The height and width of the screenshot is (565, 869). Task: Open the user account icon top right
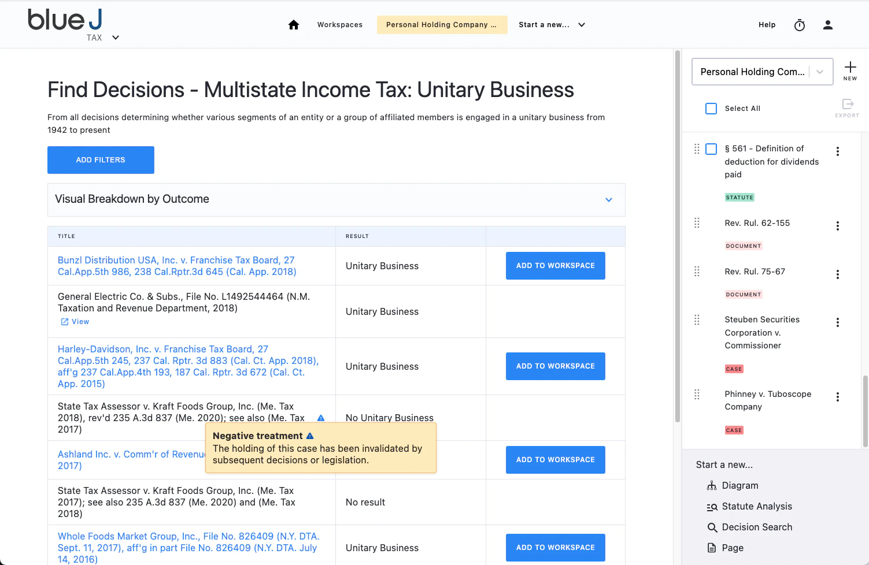(828, 25)
